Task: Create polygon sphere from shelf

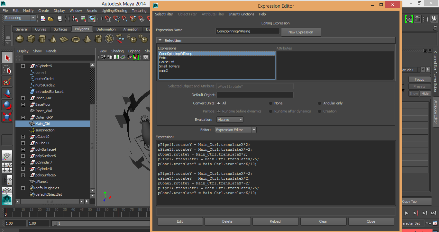Action: click(x=20, y=39)
